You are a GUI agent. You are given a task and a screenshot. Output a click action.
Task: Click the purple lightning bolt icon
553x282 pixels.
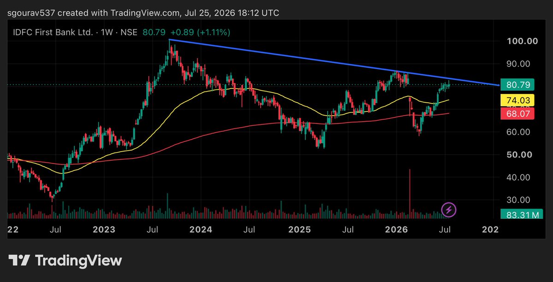pos(449,210)
